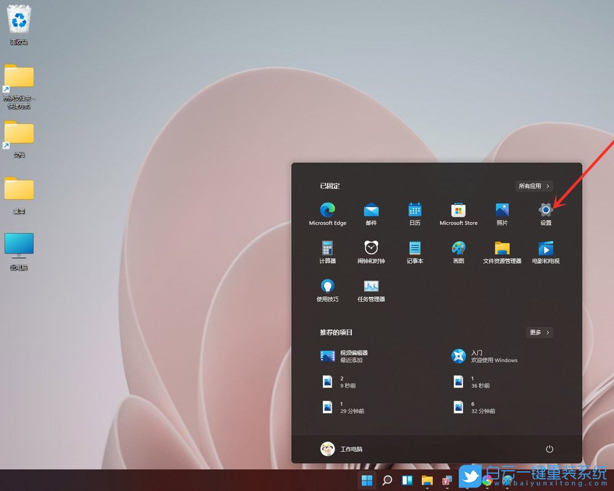Viewport: 614px width, 491px height.
Task: Expand 所有应用 (All apps) list
Action: coord(534,186)
